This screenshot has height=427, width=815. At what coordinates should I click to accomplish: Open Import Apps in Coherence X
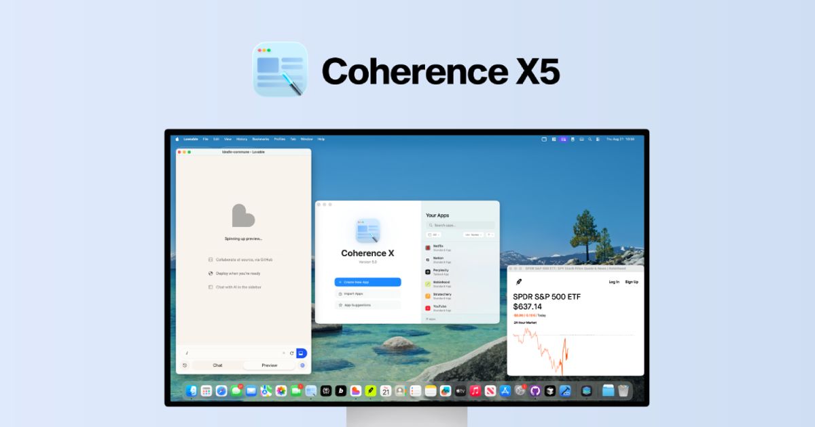pyautogui.click(x=367, y=293)
